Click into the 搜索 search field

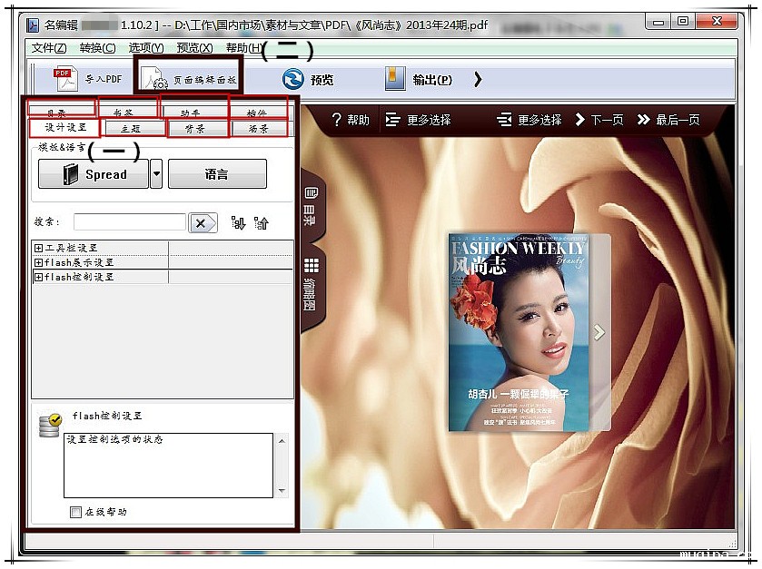[x=129, y=222]
